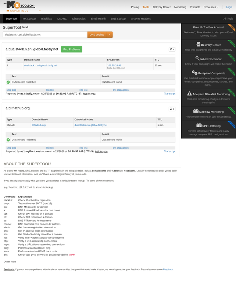This screenshot has width=236, height=295.
Task: Select the SuperTool tab
Action: (x=11, y=19)
